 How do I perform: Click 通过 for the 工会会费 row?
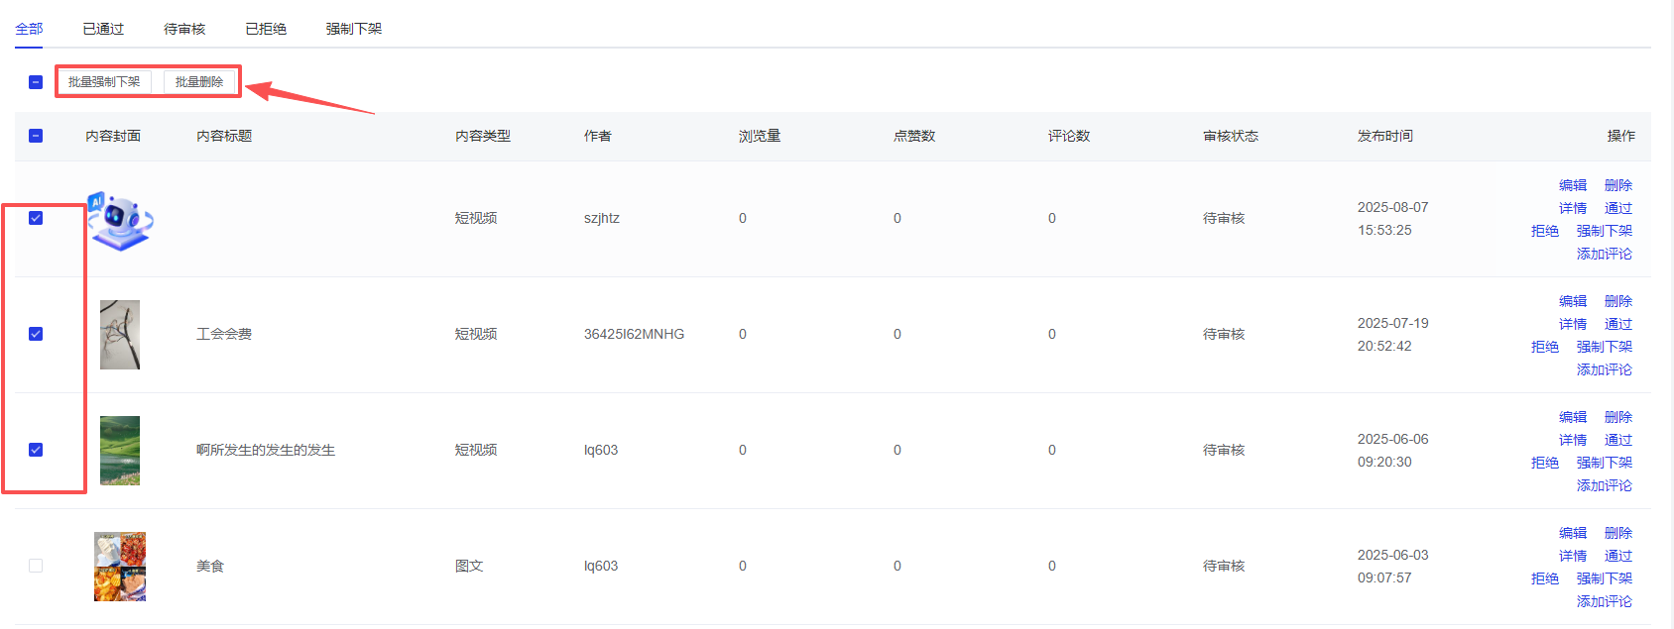1618,324
